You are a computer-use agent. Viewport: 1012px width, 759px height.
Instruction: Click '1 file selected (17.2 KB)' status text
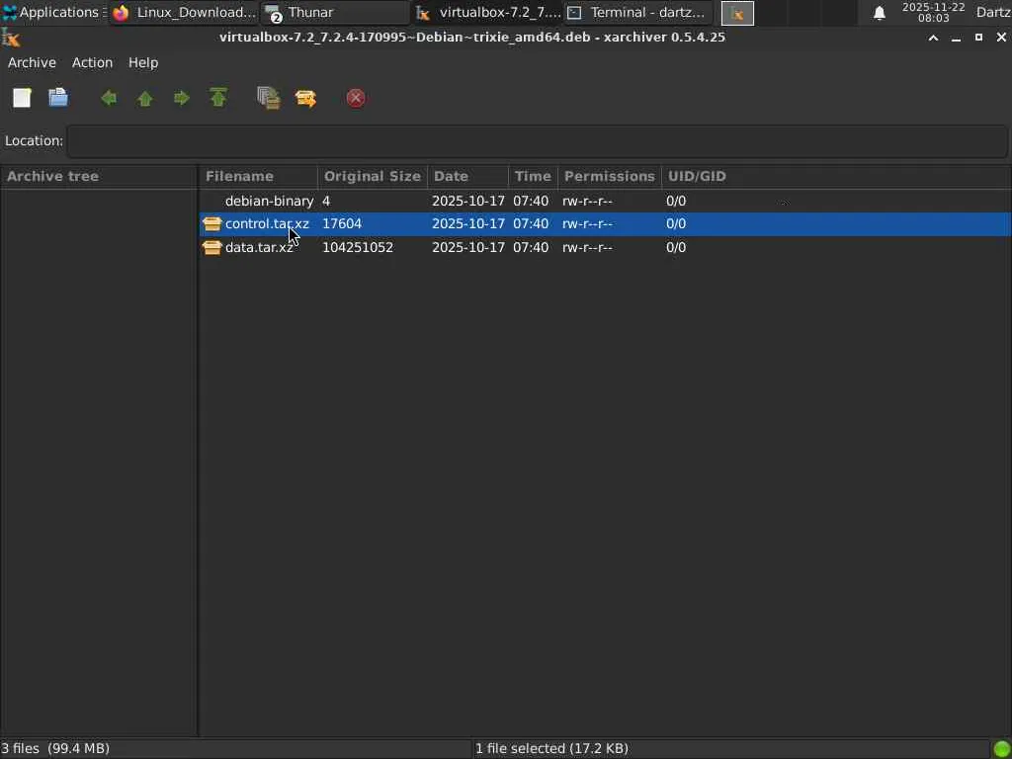[551, 749]
